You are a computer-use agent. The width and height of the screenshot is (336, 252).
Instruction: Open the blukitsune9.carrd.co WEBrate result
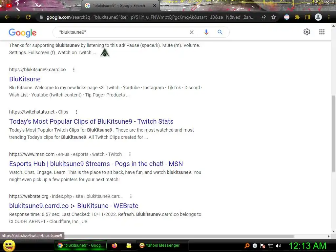click(x=74, y=206)
